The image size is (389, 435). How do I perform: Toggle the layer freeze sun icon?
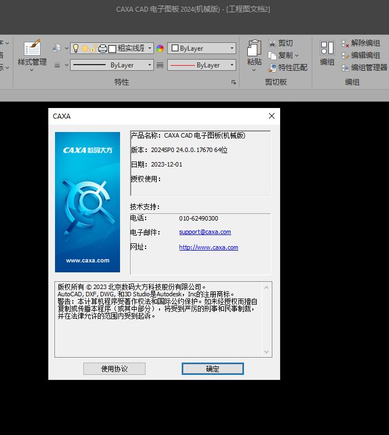pos(84,48)
